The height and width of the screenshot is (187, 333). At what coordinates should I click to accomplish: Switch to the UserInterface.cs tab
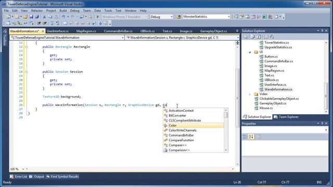pyautogui.click(x=58, y=31)
